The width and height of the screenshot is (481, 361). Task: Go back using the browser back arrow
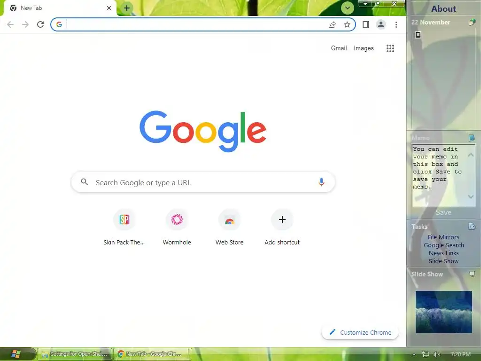10,24
